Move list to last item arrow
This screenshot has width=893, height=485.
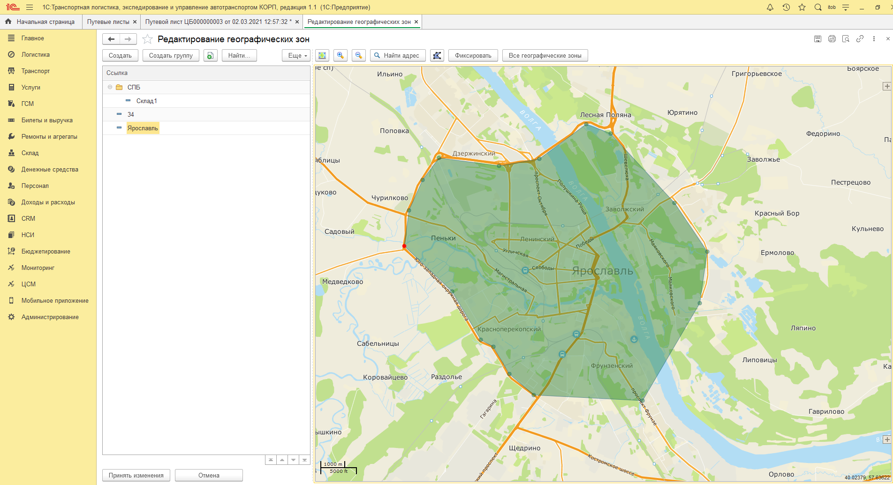coord(304,460)
